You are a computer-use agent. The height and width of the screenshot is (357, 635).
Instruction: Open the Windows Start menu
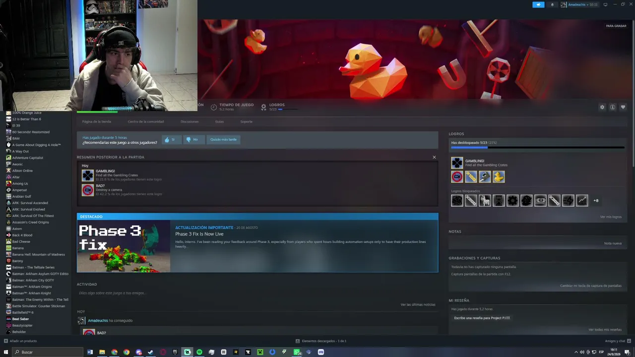6,352
